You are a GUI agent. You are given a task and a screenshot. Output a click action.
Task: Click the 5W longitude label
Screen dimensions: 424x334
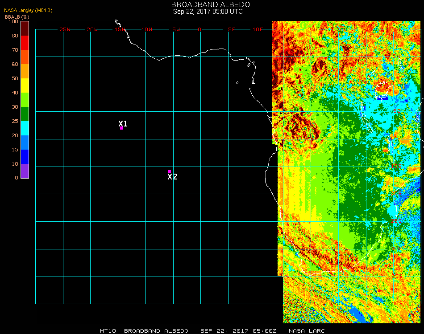pyautogui.click(x=176, y=29)
